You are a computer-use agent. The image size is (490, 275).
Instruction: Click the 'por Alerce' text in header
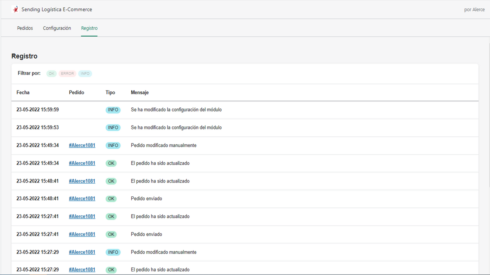474,10
